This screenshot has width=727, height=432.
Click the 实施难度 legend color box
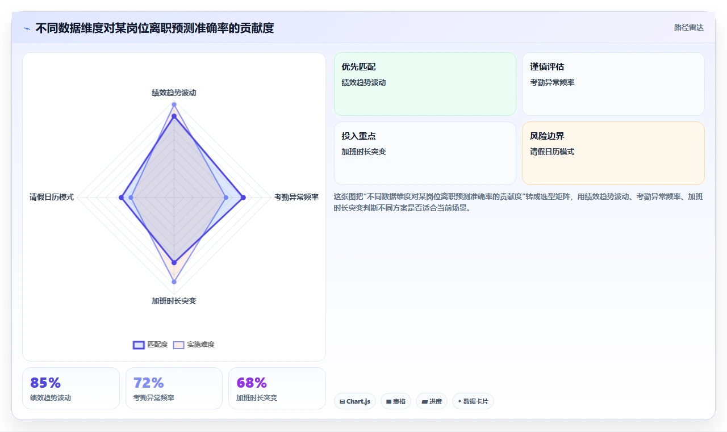point(179,345)
